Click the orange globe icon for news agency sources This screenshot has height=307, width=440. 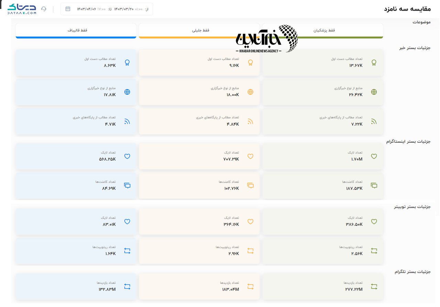tap(251, 92)
